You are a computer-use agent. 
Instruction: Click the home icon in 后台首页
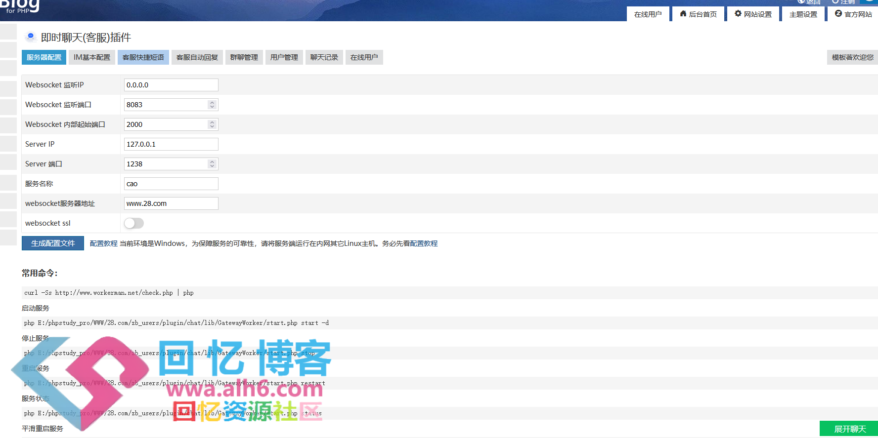pos(683,14)
